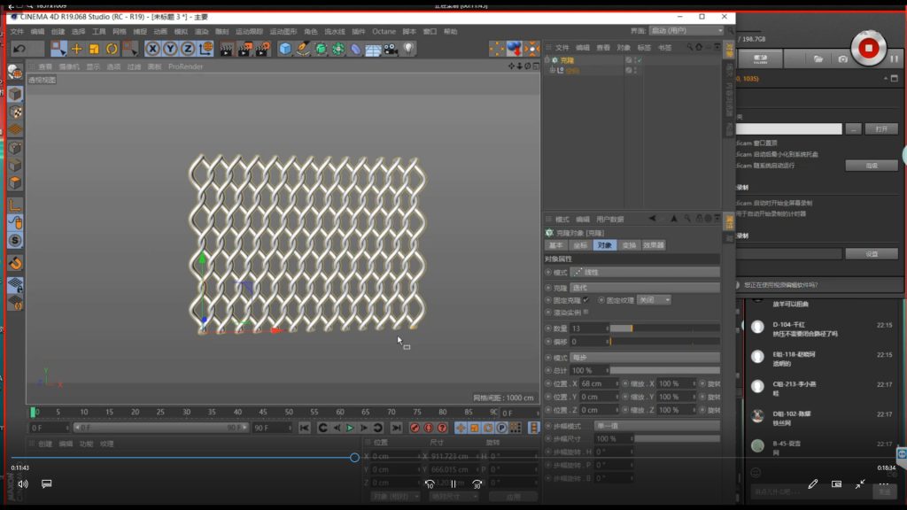Click the Camera object icon

pyautogui.click(x=391, y=49)
